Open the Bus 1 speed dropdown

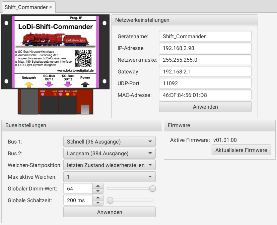tap(109, 142)
